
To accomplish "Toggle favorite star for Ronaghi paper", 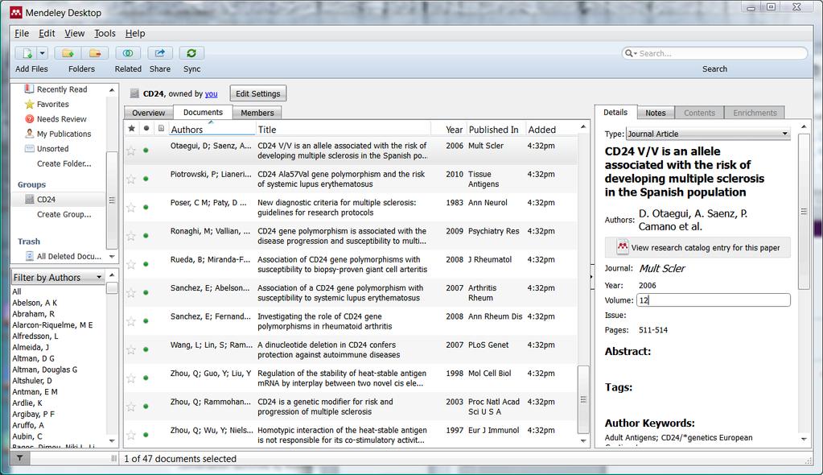I will tap(131, 236).
